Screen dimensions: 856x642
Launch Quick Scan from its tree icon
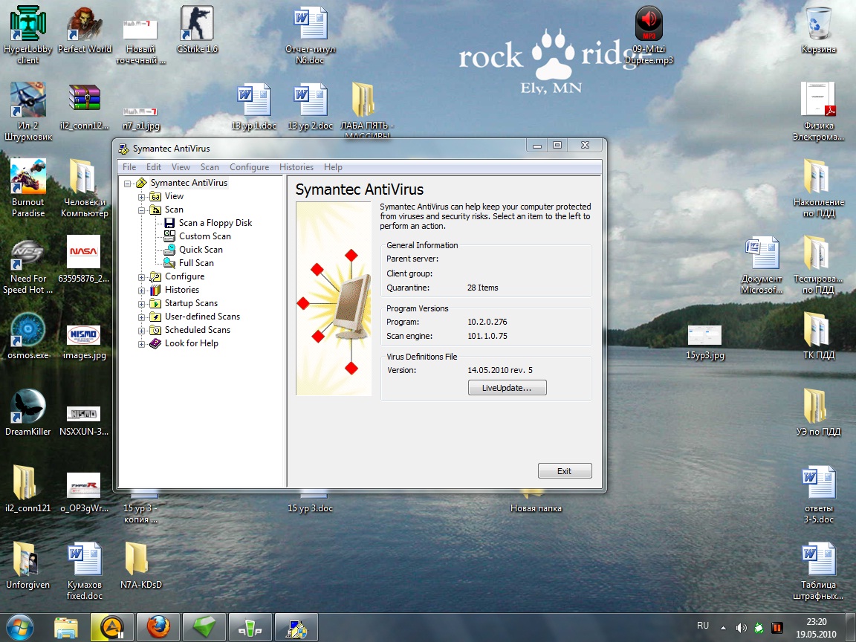coord(169,250)
